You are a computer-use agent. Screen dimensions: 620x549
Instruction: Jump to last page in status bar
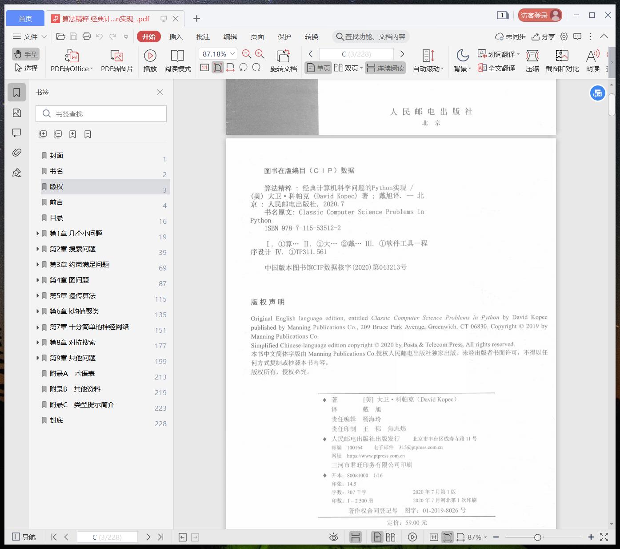coord(161,537)
